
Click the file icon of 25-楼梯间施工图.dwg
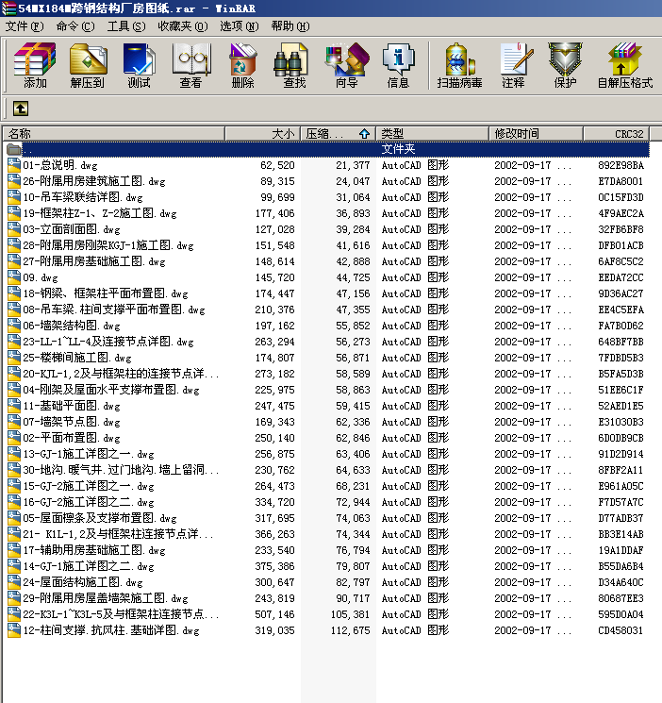tap(14, 358)
